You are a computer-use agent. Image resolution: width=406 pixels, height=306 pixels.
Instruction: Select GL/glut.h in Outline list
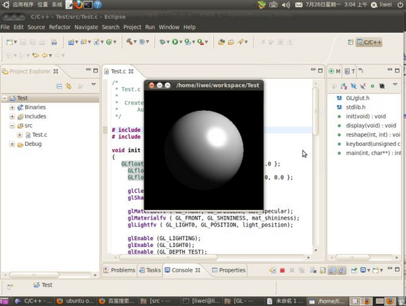358,98
